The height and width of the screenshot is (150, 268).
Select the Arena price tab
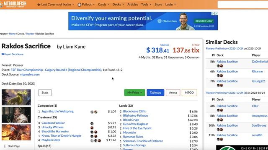coord(173,92)
